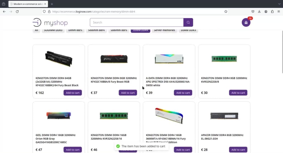The width and height of the screenshot is (283, 153).
Task: Click the green checkmark in the notification
Action: pos(118,146)
